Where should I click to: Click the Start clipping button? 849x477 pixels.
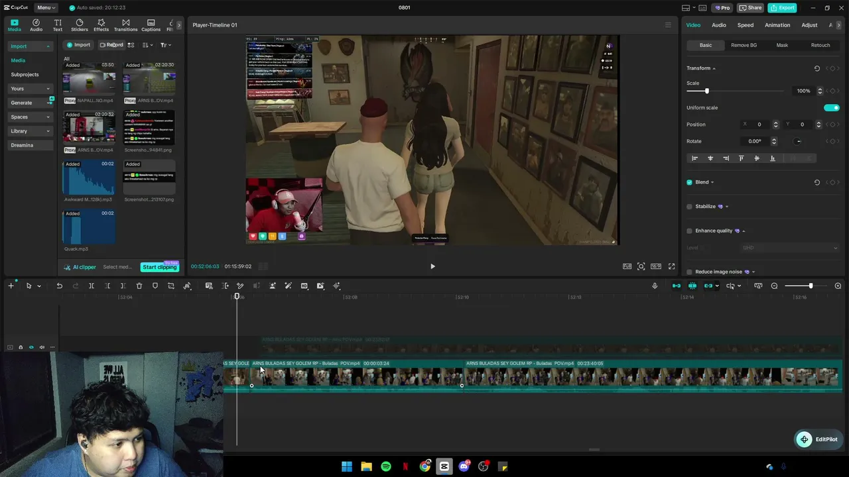tap(160, 267)
